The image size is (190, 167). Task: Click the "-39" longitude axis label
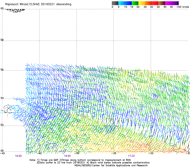77,153
